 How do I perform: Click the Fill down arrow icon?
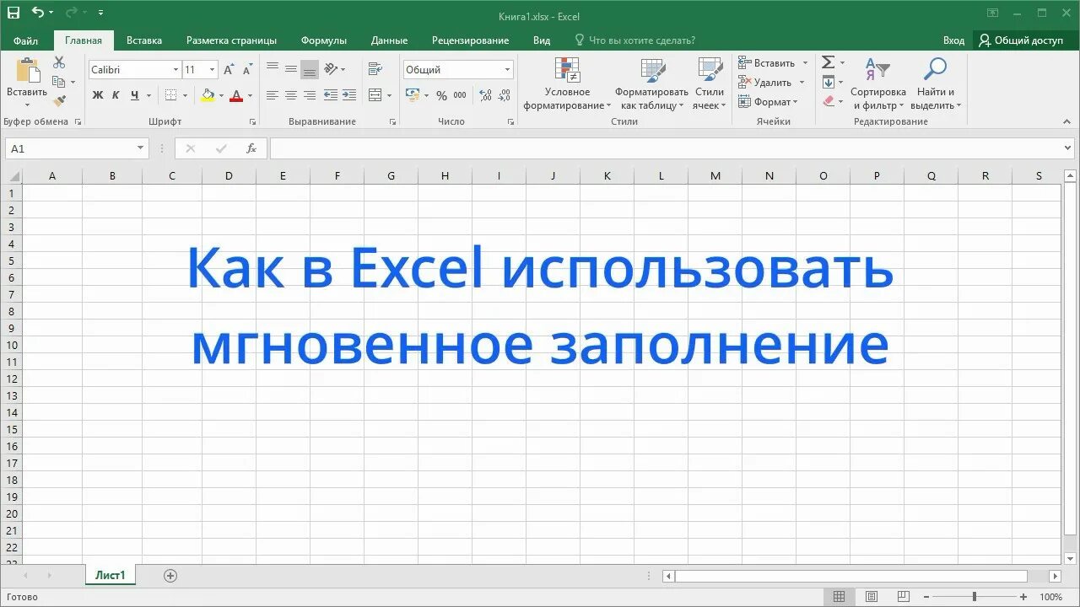[x=829, y=82]
